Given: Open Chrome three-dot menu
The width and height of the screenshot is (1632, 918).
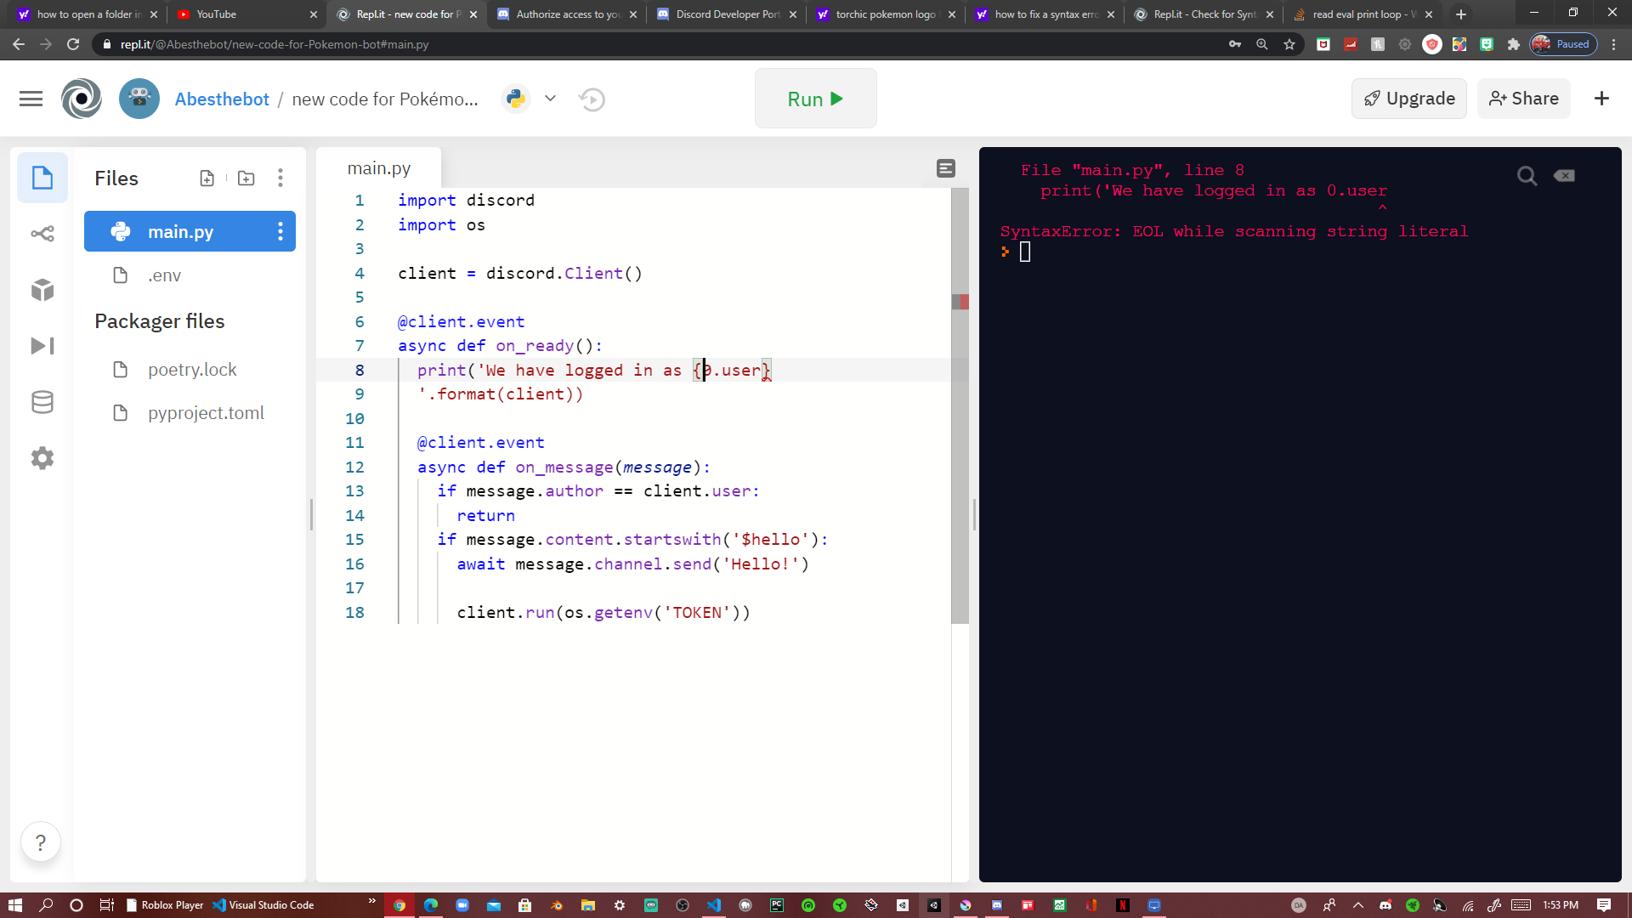Looking at the screenshot, I should coord(1613,44).
